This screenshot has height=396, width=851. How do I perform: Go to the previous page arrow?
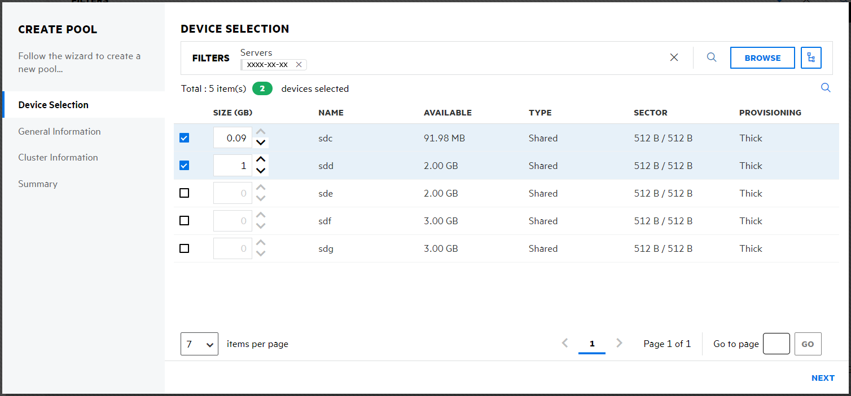[x=565, y=343]
